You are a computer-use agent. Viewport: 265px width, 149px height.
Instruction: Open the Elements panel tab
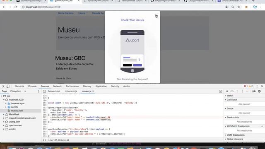[19, 87]
